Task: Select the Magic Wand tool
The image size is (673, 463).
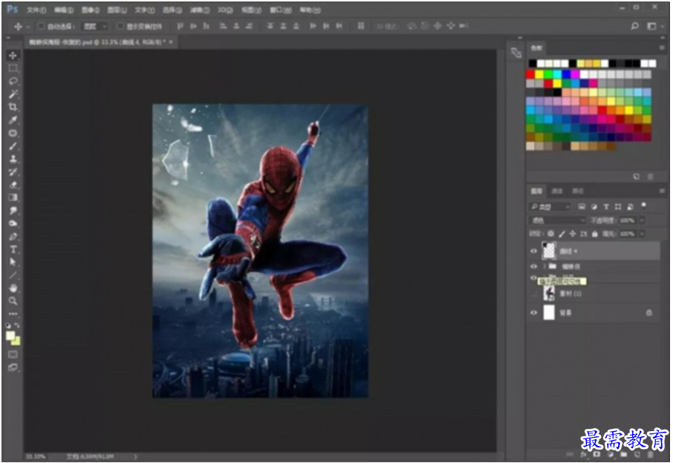Action: (13, 94)
